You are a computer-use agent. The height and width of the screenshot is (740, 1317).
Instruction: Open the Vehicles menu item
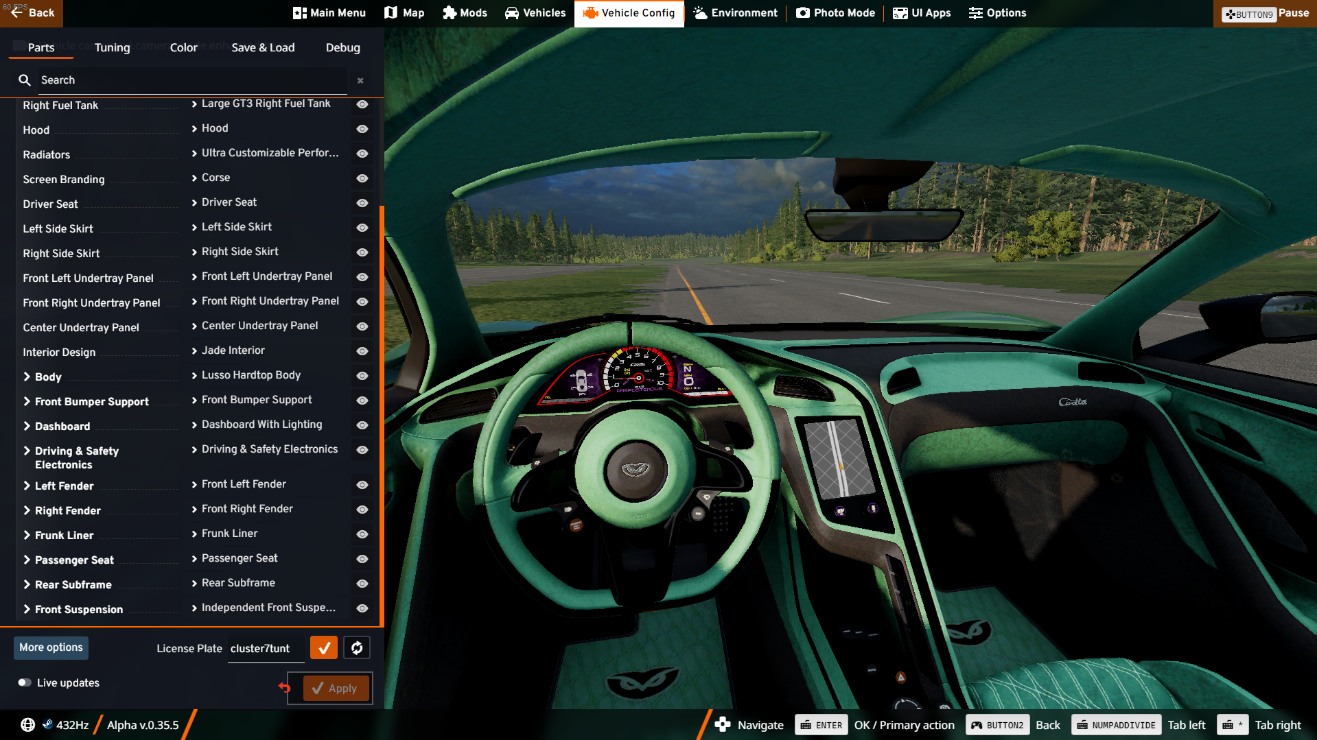pyautogui.click(x=535, y=13)
